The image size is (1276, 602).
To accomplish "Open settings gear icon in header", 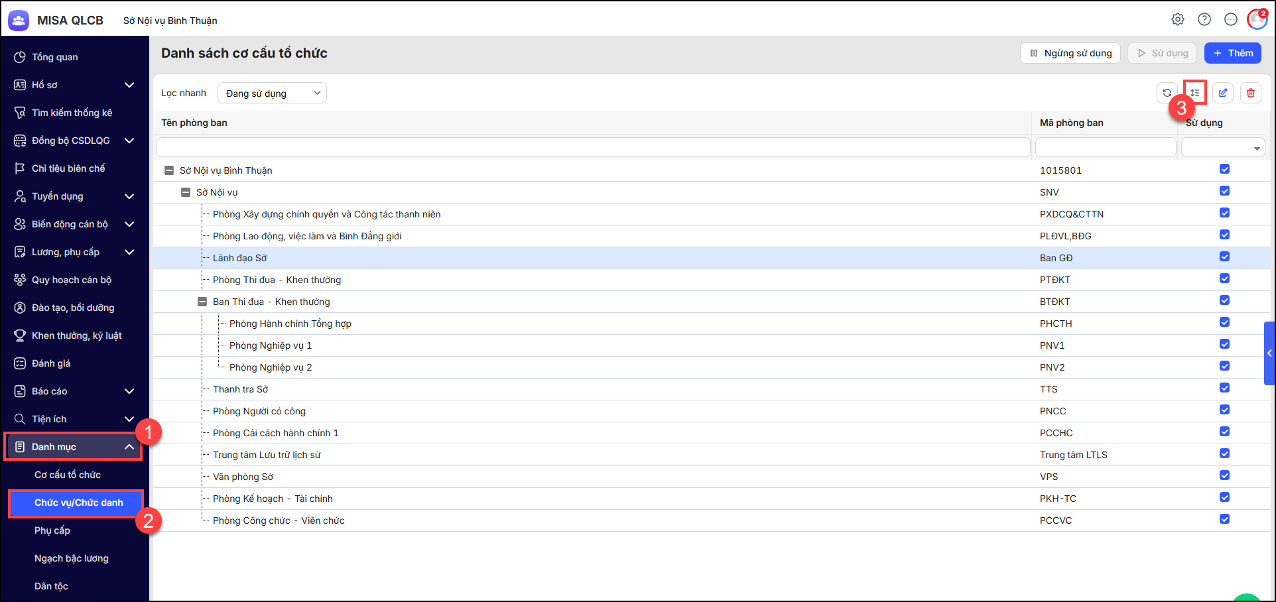I will 1178,20.
